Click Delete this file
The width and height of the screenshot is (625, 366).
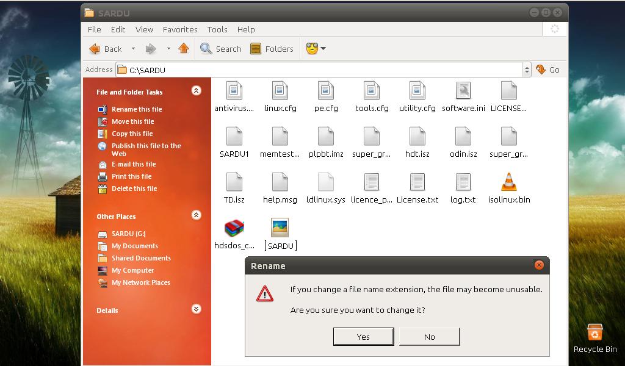point(128,188)
